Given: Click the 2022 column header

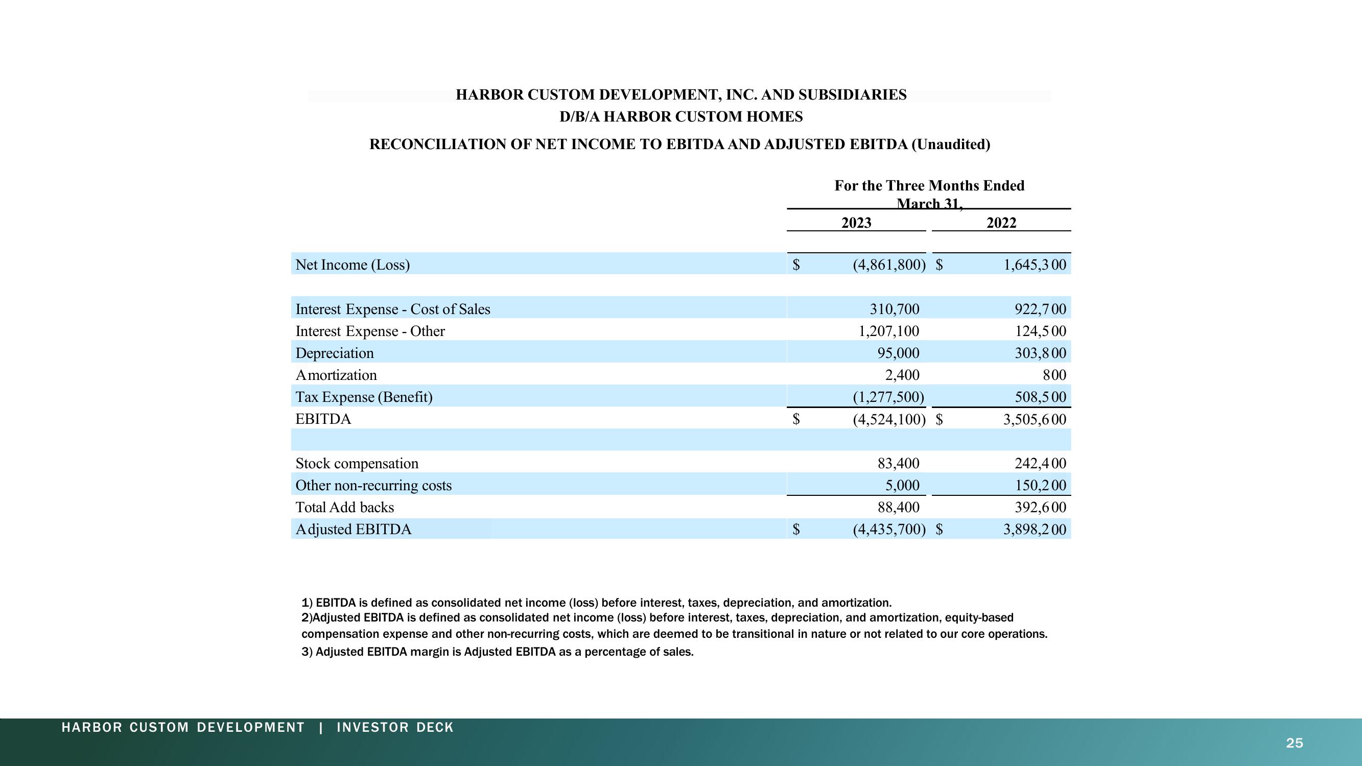Looking at the screenshot, I should pos(1001,223).
